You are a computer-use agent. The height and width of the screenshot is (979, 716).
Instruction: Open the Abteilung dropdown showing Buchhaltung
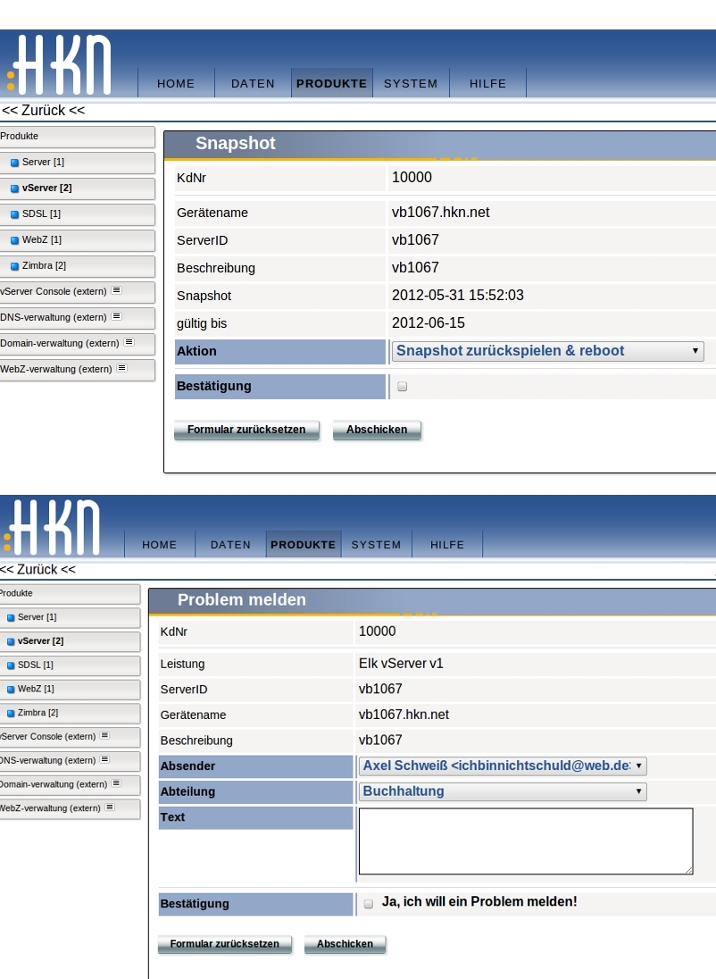(502, 791)
